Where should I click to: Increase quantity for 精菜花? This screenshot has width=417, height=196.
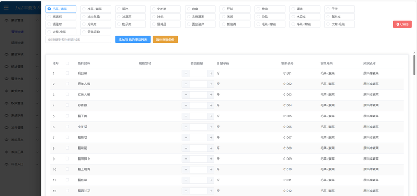point(211,148)
